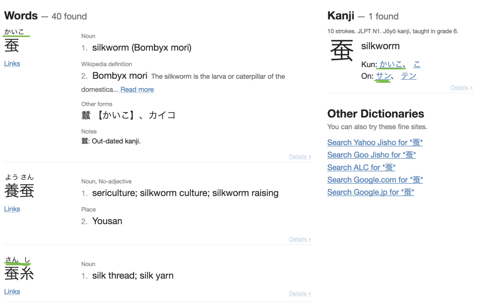Click the 蚕糸 word heading

19,273
